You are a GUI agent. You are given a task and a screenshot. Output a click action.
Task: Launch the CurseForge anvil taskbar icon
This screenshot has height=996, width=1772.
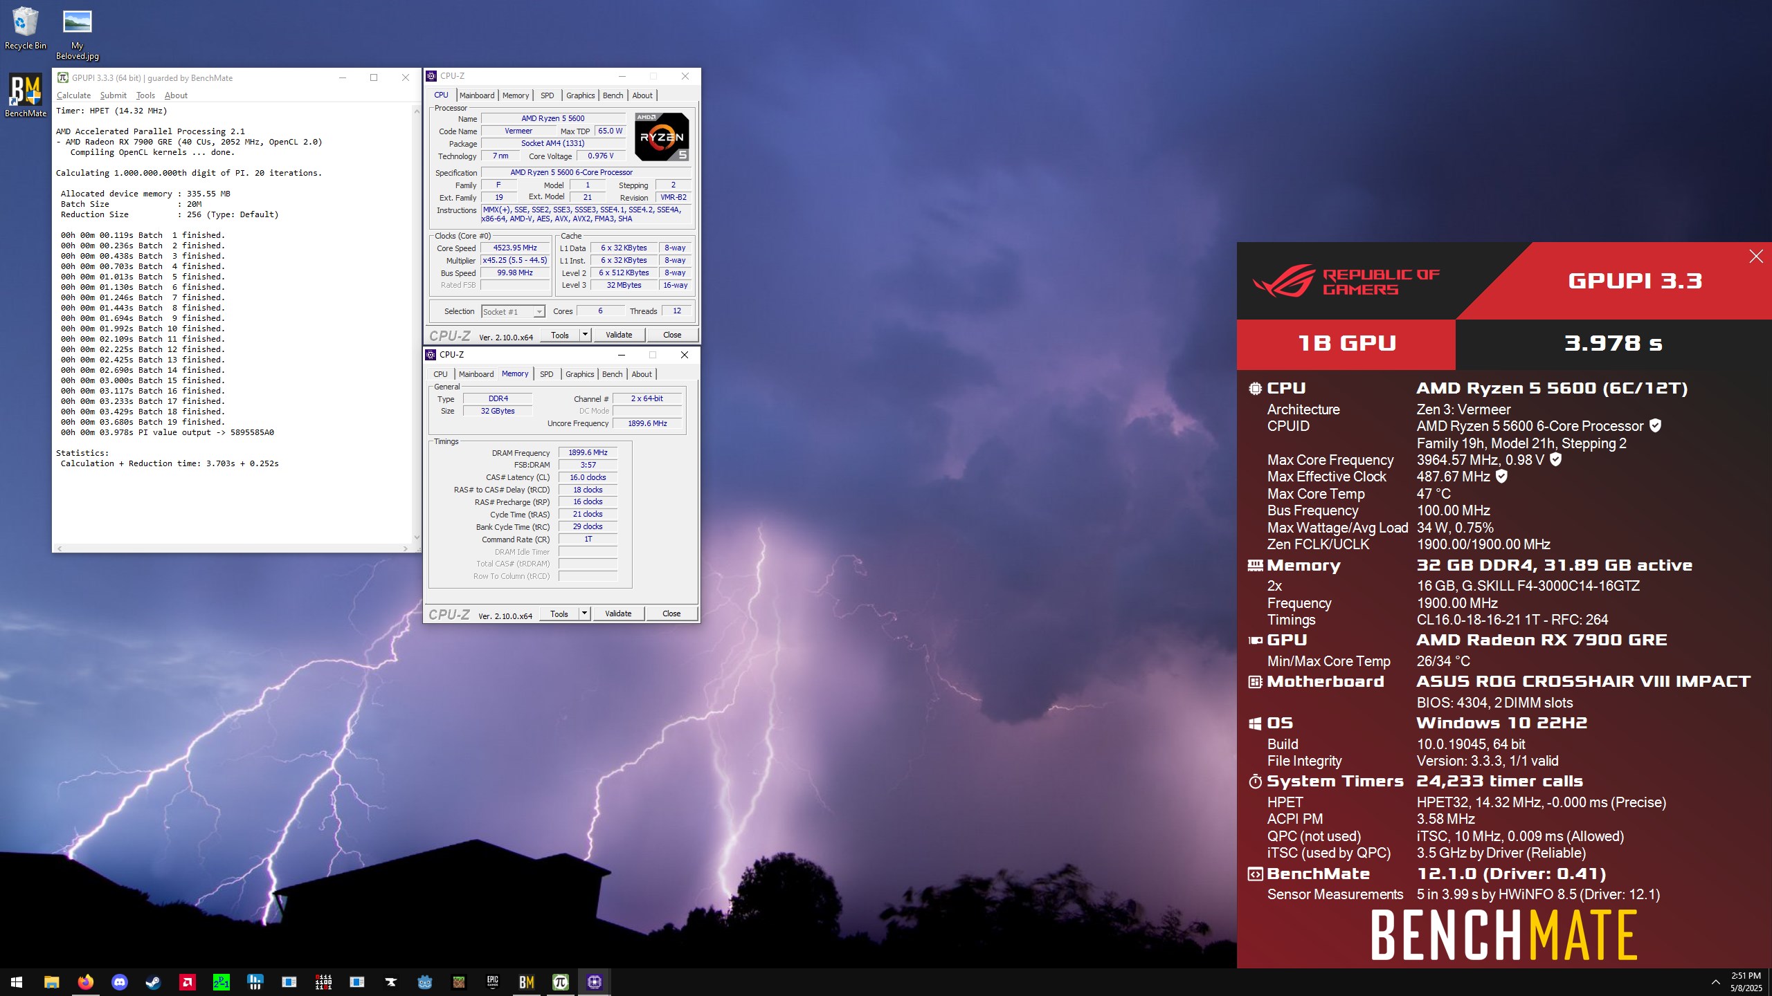[x=391, y=981]
